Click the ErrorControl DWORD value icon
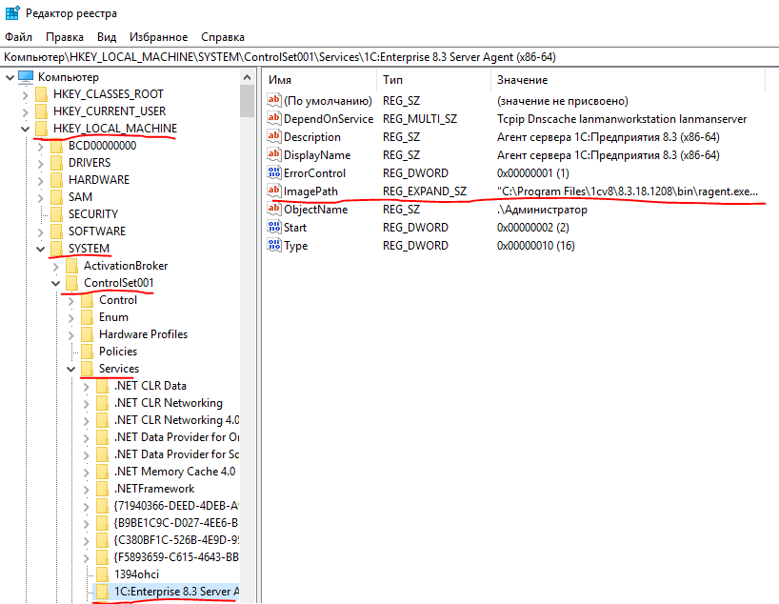This screenshot has height=604, width=779. (274, 173)
